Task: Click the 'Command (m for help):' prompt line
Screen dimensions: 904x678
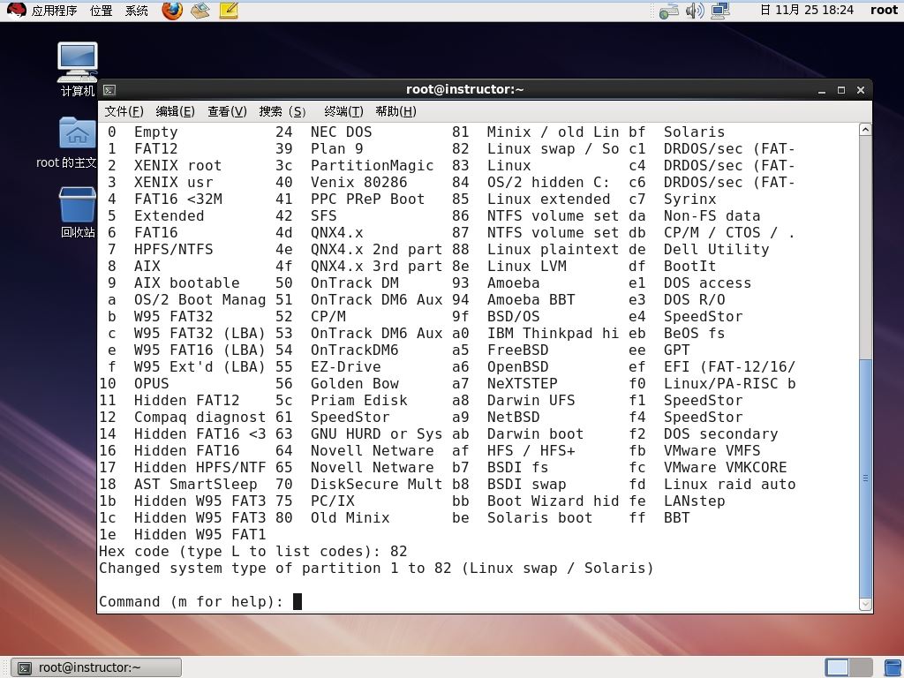Action: (191, 601)
